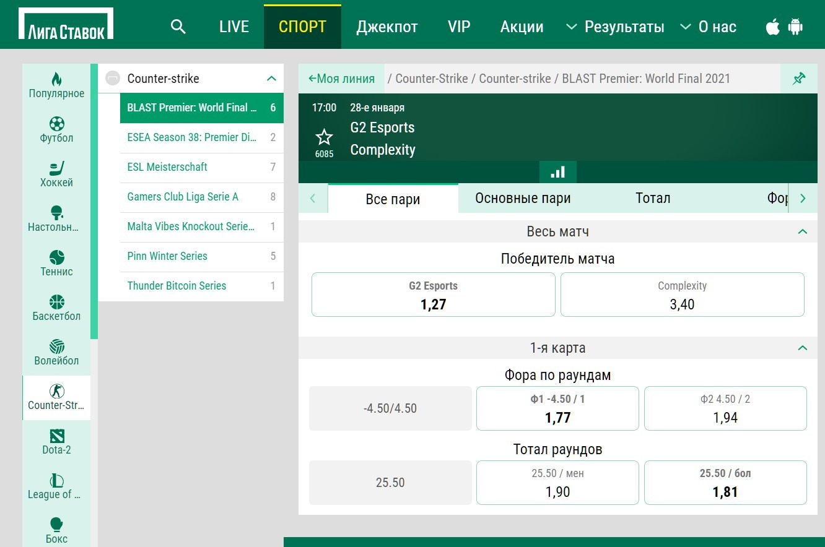The height and width of the screenshot is (547, 825).
Task: Open Pinn Winter Series tournament
Action: click(202, 256)
